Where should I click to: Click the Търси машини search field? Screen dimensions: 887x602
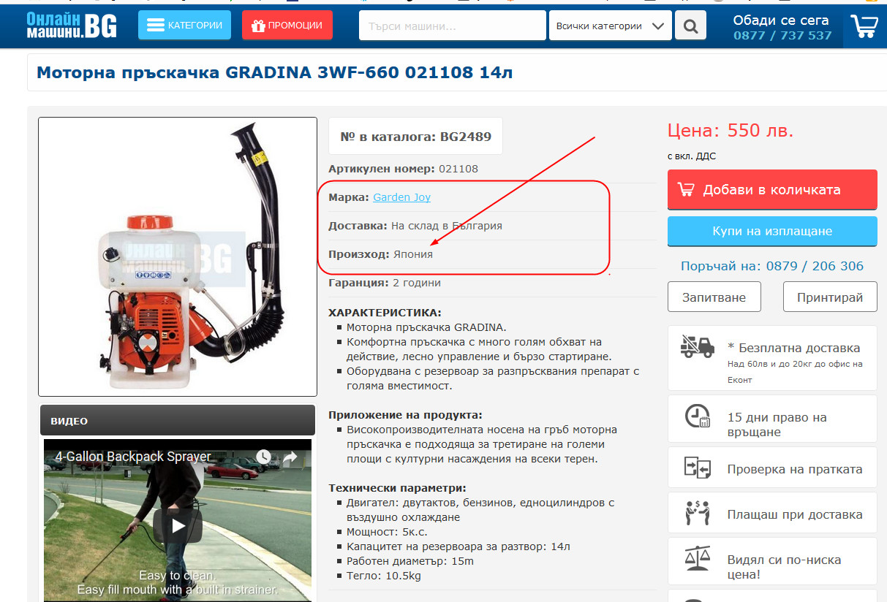(452, 26)
